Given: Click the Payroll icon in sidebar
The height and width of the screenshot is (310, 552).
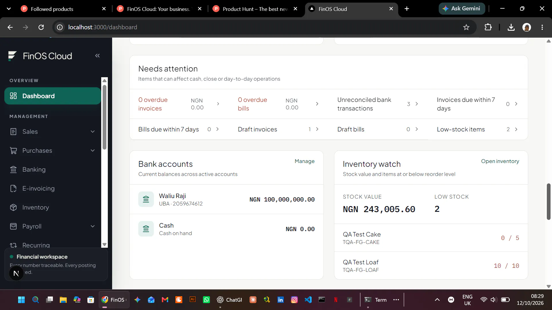Looking at the screenshot, I should 13,226.
